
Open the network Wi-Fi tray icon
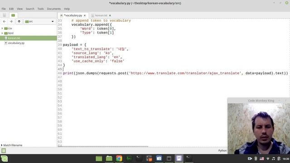point(268,159)
